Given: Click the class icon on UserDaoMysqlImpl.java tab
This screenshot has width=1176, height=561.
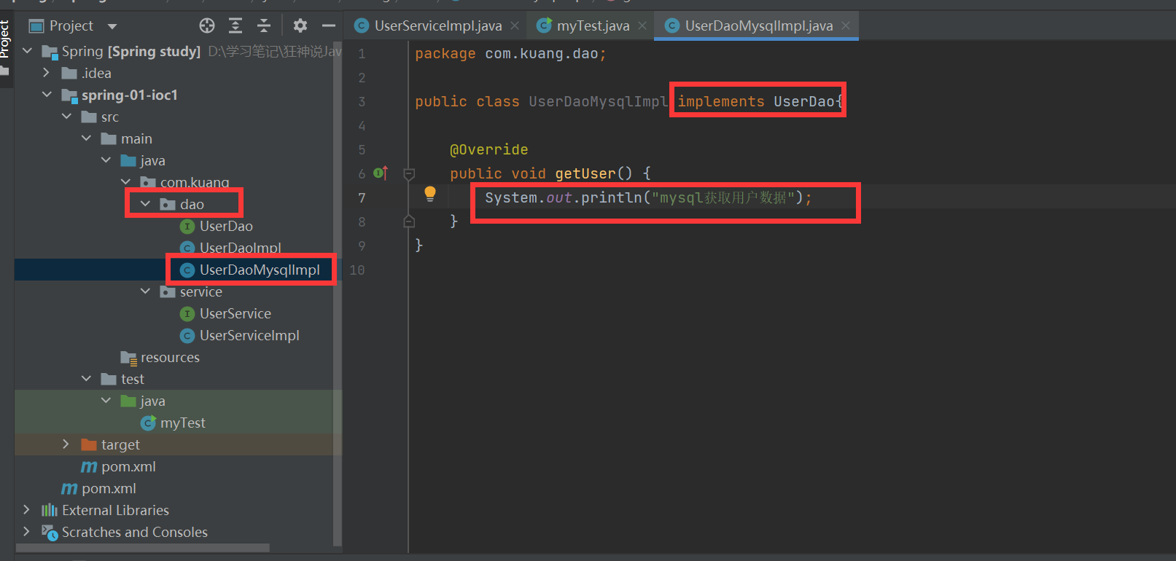Looking at the screenshot, I should pyautogui.click(x=672, y=26).
